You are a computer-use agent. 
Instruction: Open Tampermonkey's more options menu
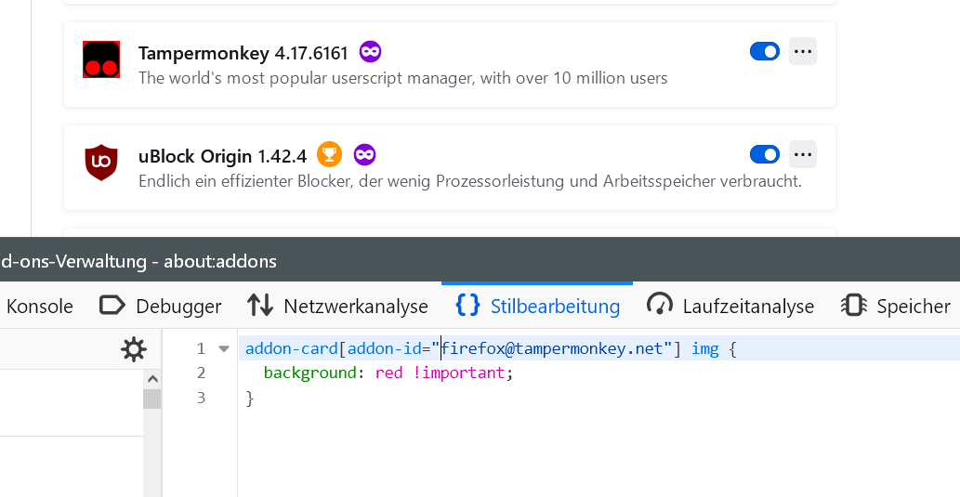(802, 52)
